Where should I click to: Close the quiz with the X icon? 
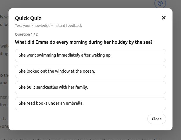click(164, 18)
